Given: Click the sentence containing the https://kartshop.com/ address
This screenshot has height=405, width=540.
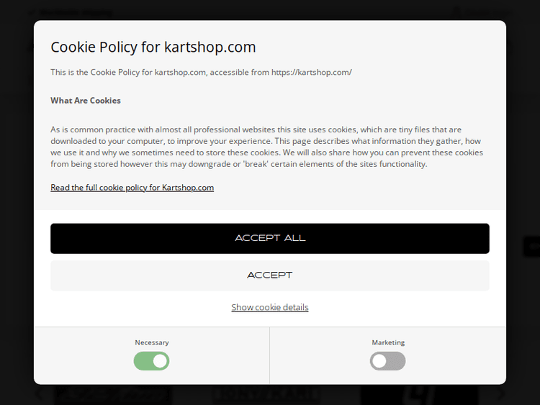Looking at the screenshot, I should tap(201, 72).
